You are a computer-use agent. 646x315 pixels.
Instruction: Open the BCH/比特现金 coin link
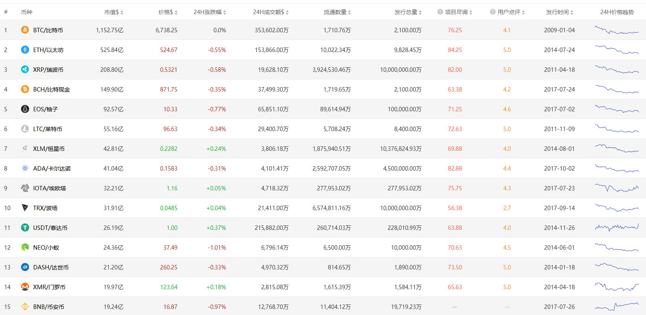click(52, 90)
